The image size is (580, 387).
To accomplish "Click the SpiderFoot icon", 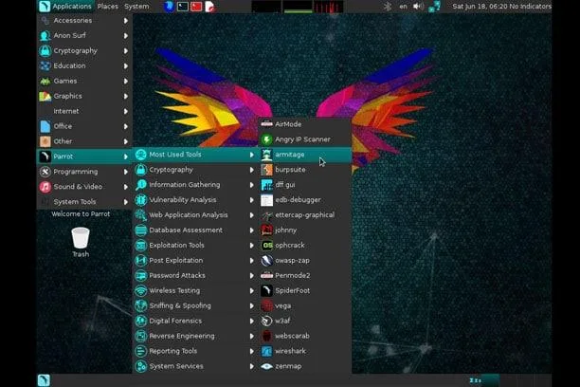I will [x=266, y=290].
